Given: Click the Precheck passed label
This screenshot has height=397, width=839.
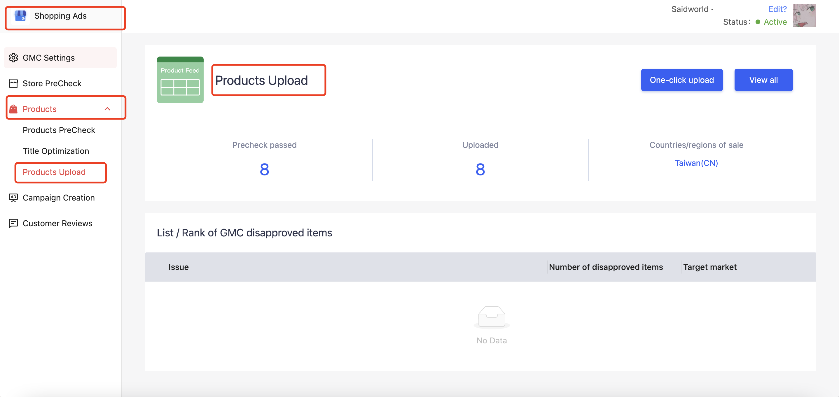Looking at the screenshot, I should [x=265, y=145].
